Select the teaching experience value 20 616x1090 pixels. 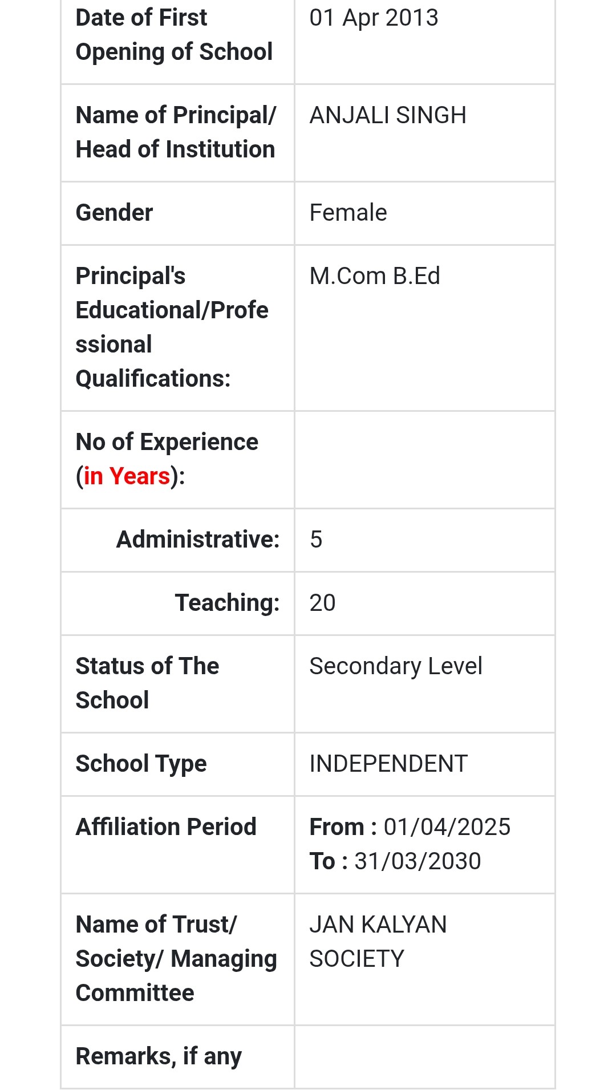322,603
